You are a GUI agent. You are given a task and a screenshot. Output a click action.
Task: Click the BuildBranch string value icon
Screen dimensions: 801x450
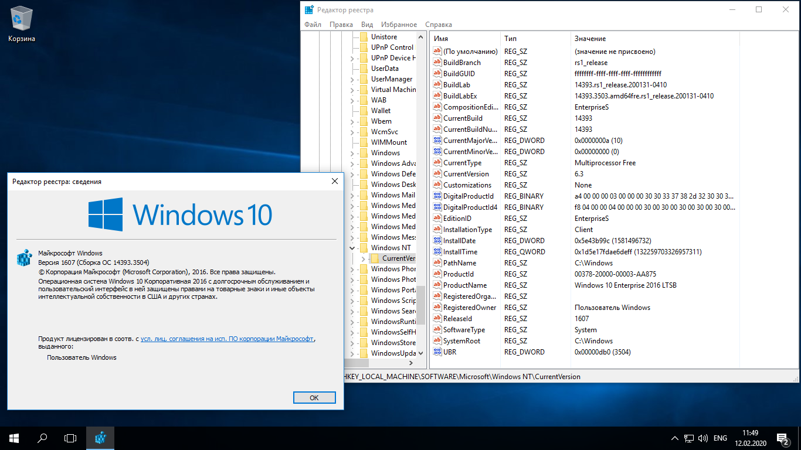click(437, 63)
